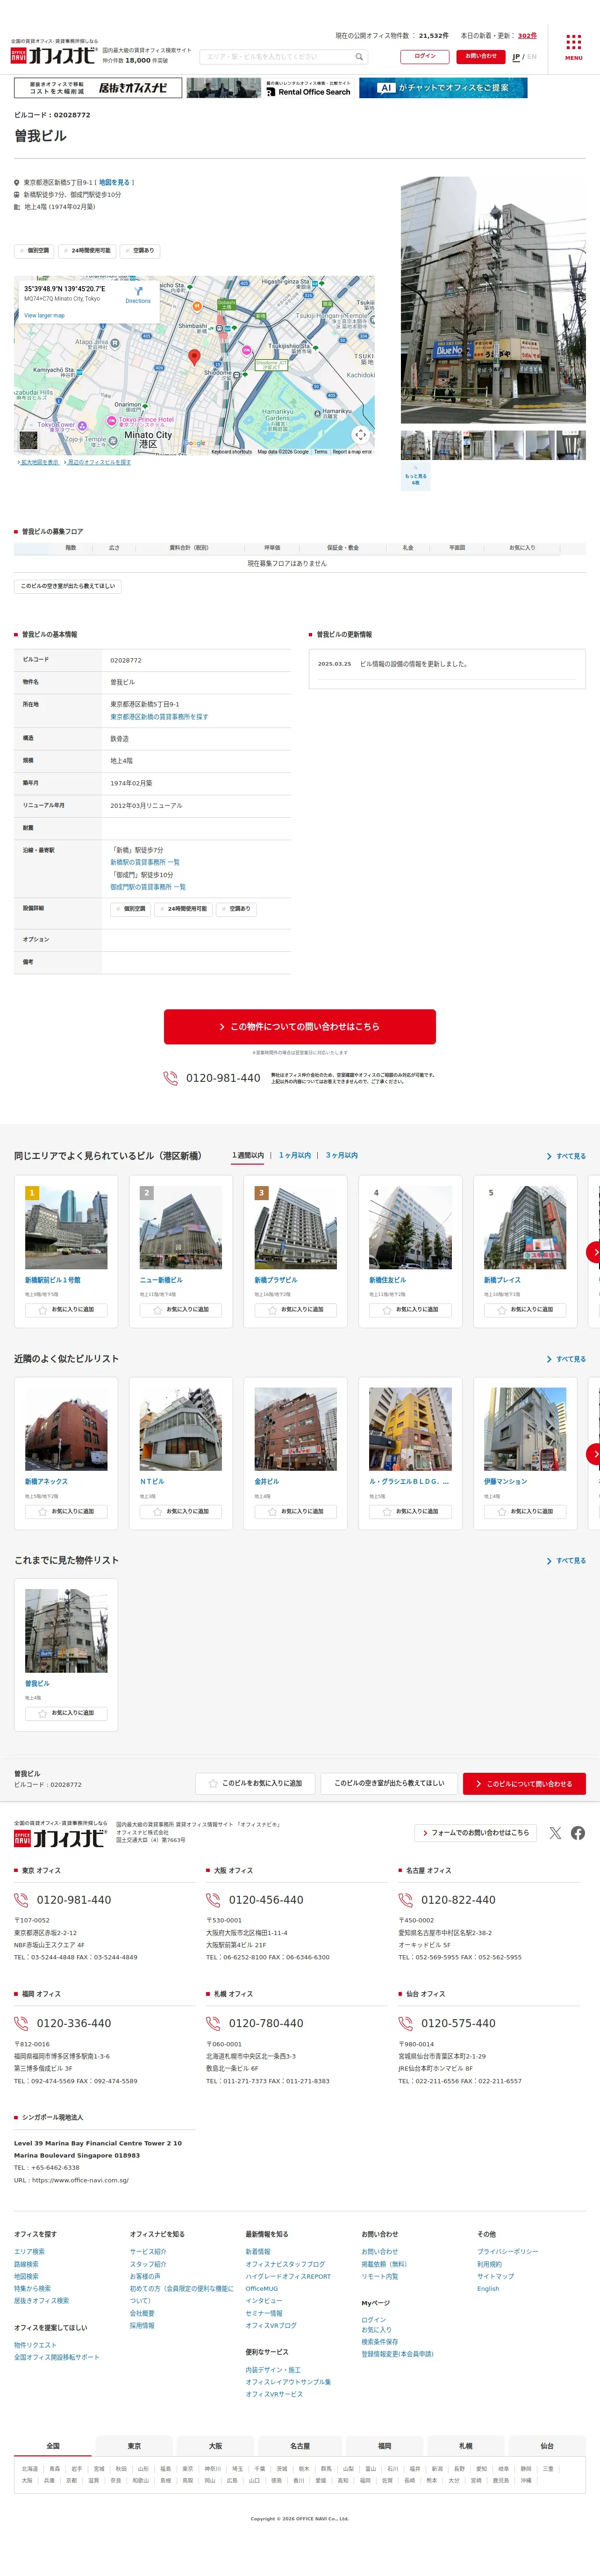The image size is (600, 2576).
Task: Click the Tokyo office phone icon in the footer
Action: [21, 1900]
